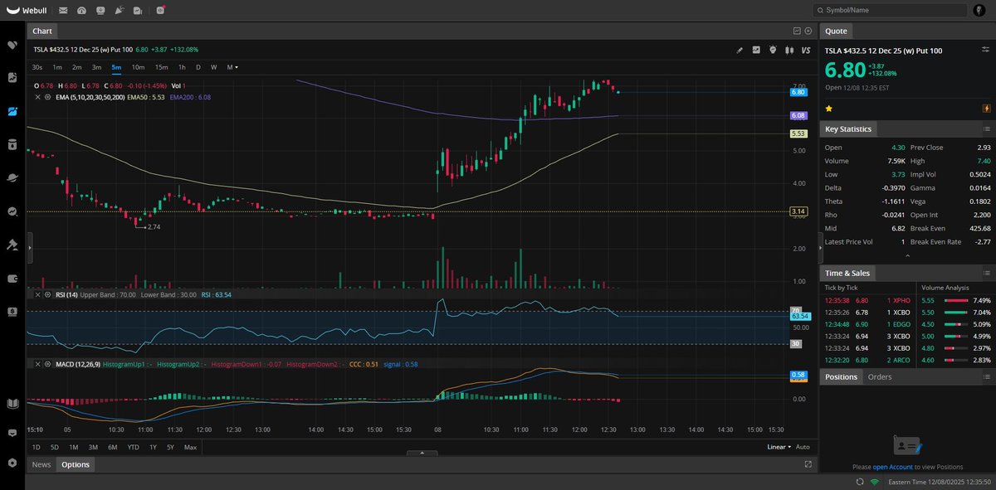Open the party popper promotions icon

[120, 10]
